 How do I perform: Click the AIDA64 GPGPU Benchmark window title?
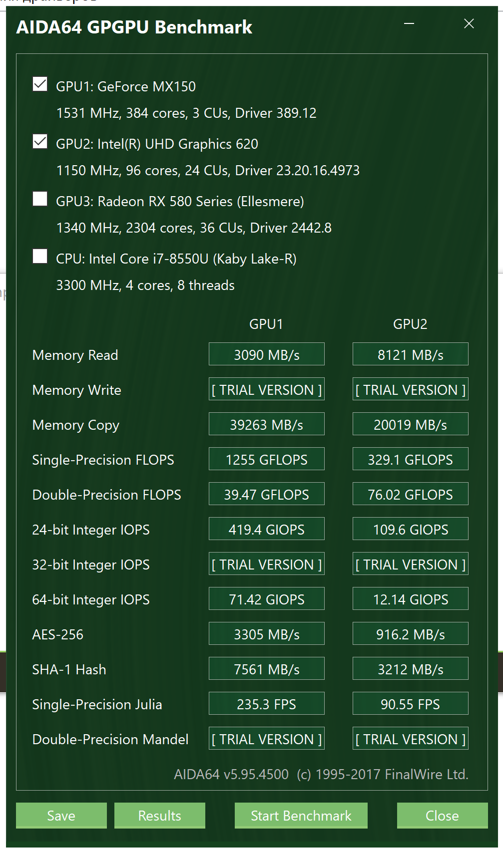(134, 27)
